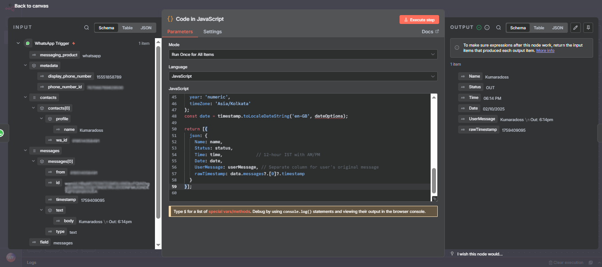Image resolution: width=602 pixels, height=267 pixels.
Task: Open the Docs link
Action: pyautogui.click(x=430, y=31)
